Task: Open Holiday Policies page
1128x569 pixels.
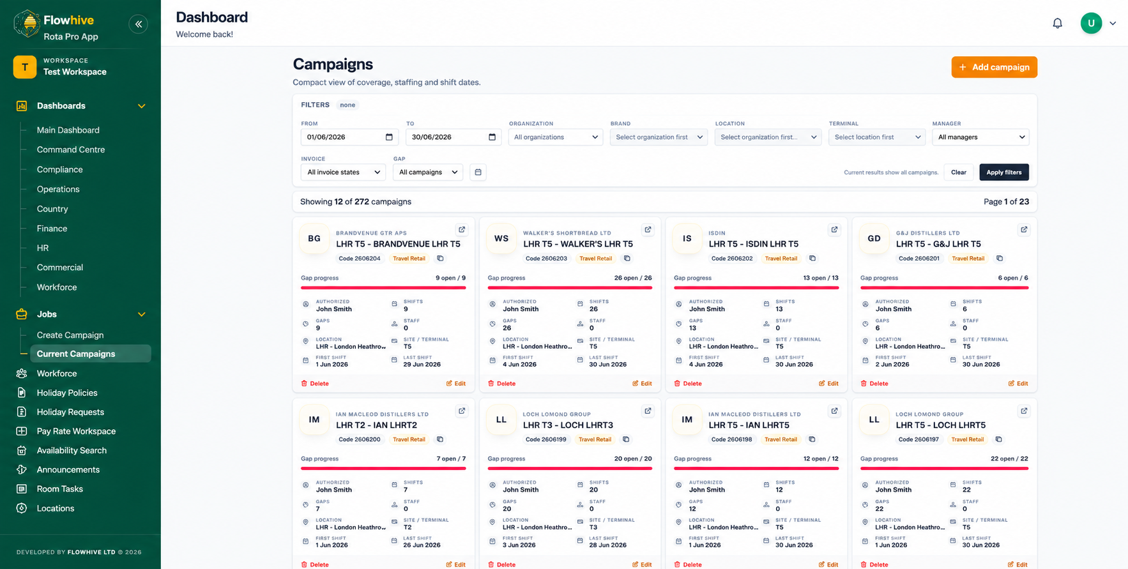Action: tap(67, 393)
